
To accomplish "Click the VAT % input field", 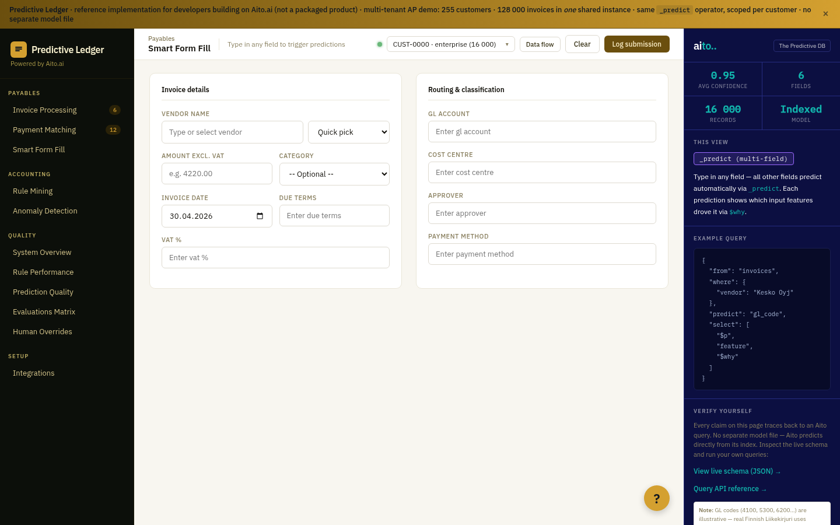I will [x=275, y=258].
